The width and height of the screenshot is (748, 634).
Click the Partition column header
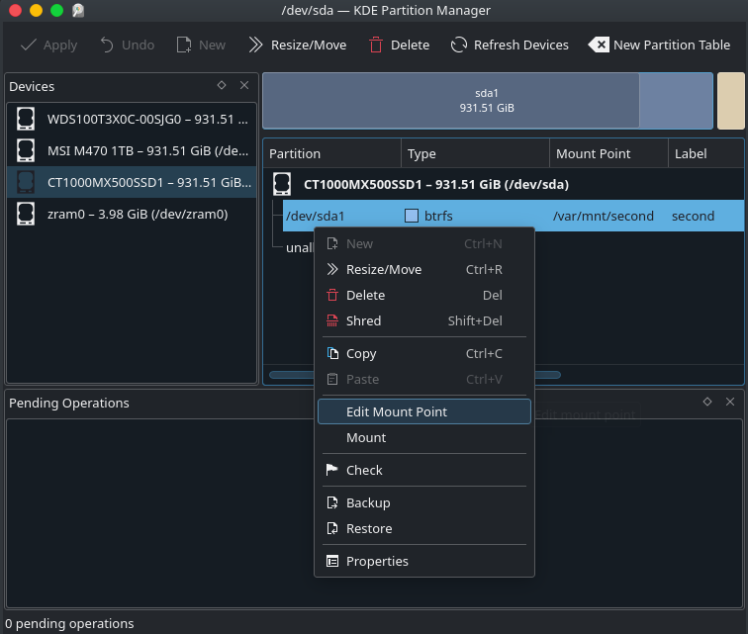(332, 153)
